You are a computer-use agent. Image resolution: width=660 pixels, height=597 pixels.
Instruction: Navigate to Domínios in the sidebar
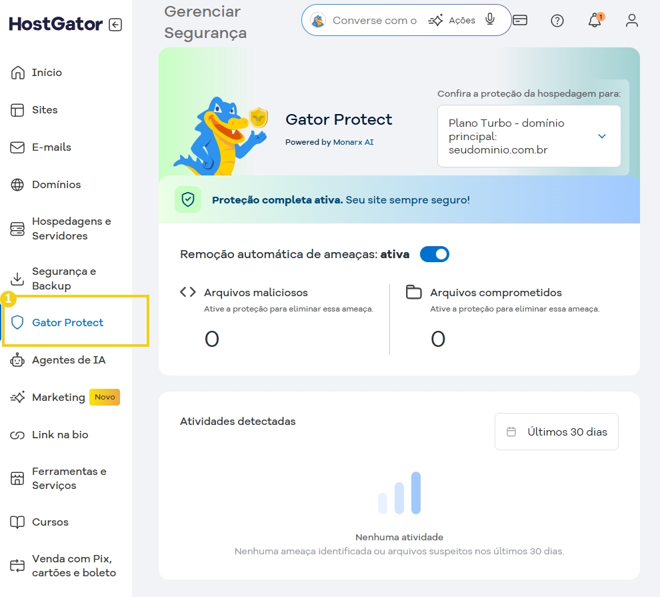tap(57, 185)
